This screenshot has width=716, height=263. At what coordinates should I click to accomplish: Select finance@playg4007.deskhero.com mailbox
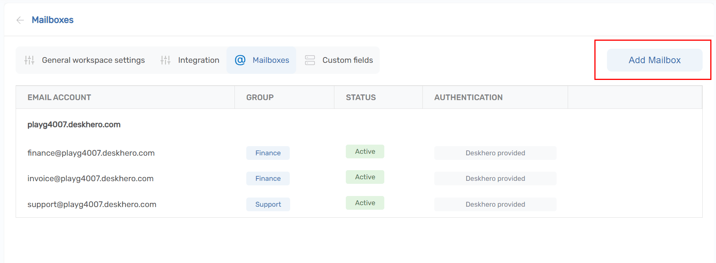91,153
